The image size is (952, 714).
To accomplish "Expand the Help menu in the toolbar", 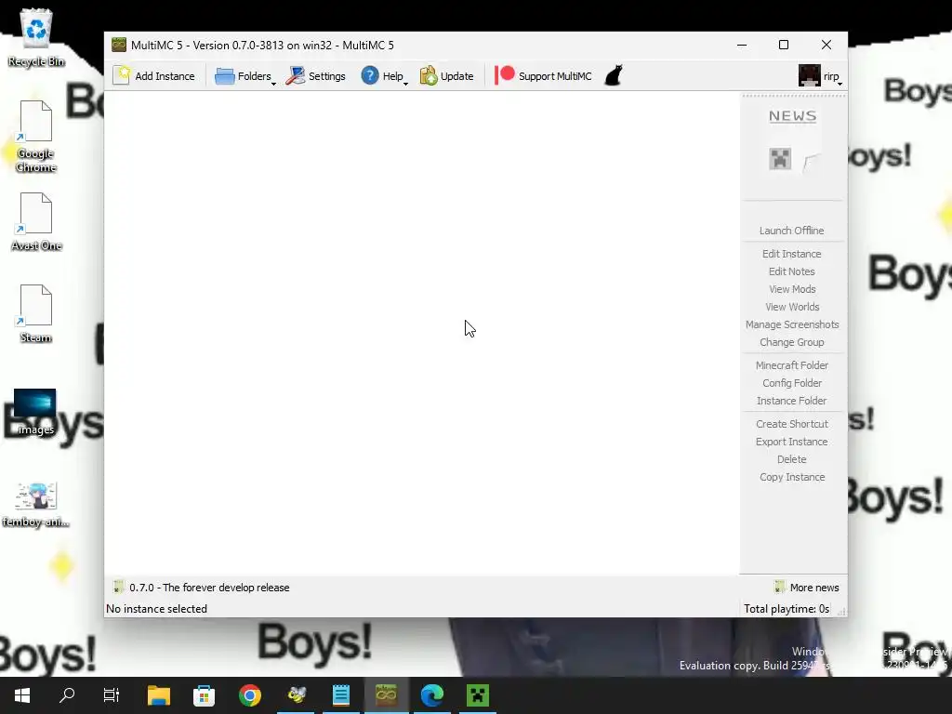I will tap(384, 76).
